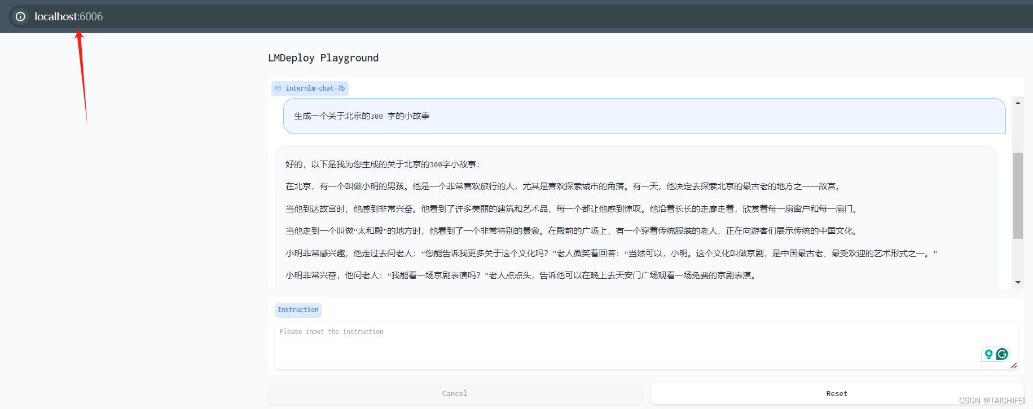Image resolution: width=1033 pixels, height=409 pixels.
Task: Click the textarea resize handle corner
Action: tap(1013, 366)
